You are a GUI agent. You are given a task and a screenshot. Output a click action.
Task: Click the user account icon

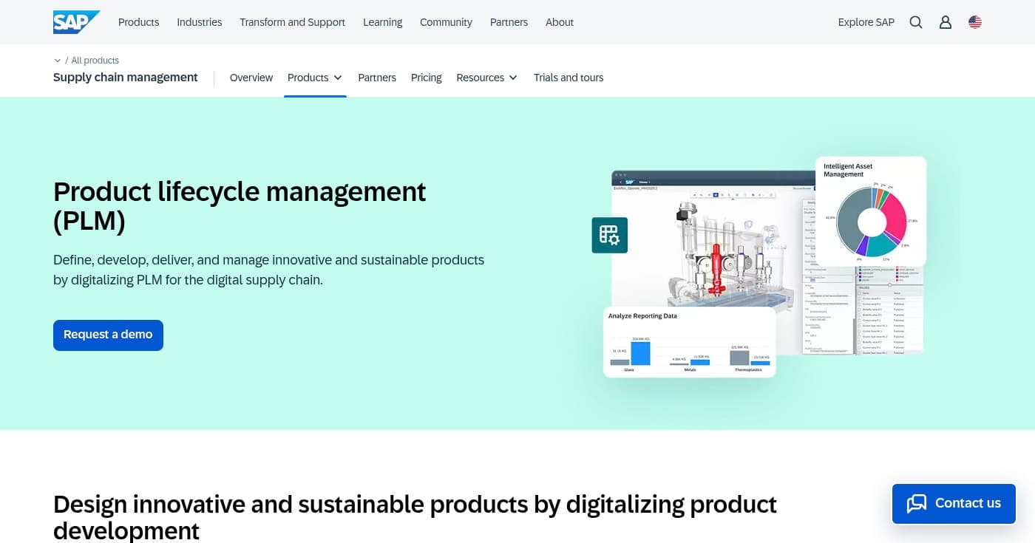tap(946, 22)
